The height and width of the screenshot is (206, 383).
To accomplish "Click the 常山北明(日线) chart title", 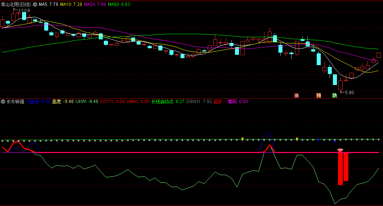I will (x=17, y=4).
